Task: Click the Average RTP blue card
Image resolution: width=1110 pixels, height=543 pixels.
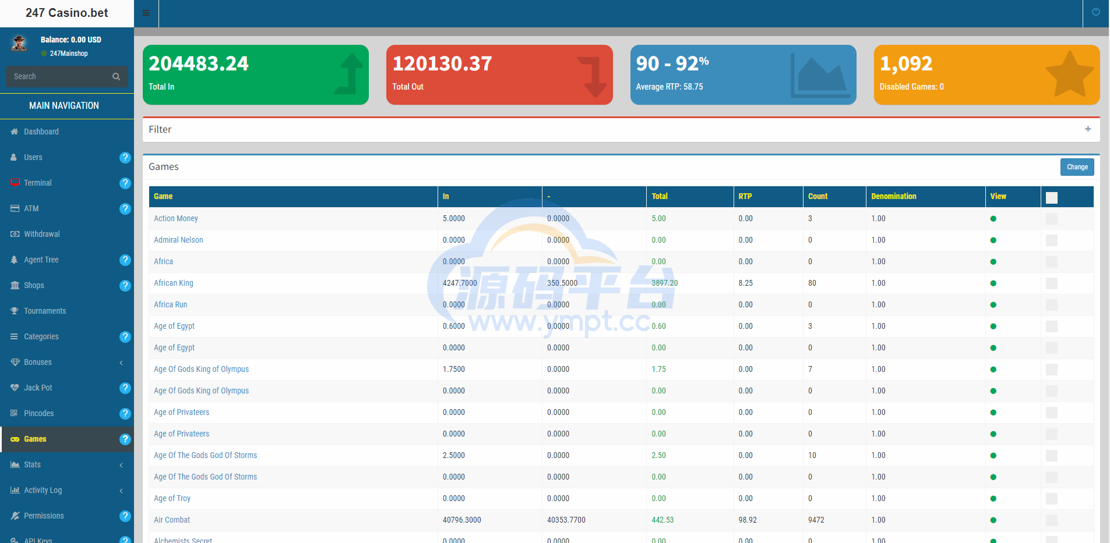Action: point(743,74)
